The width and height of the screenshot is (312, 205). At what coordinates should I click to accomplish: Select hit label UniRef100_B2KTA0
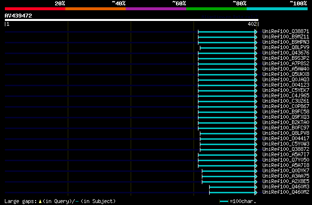(x=286, y=123)
